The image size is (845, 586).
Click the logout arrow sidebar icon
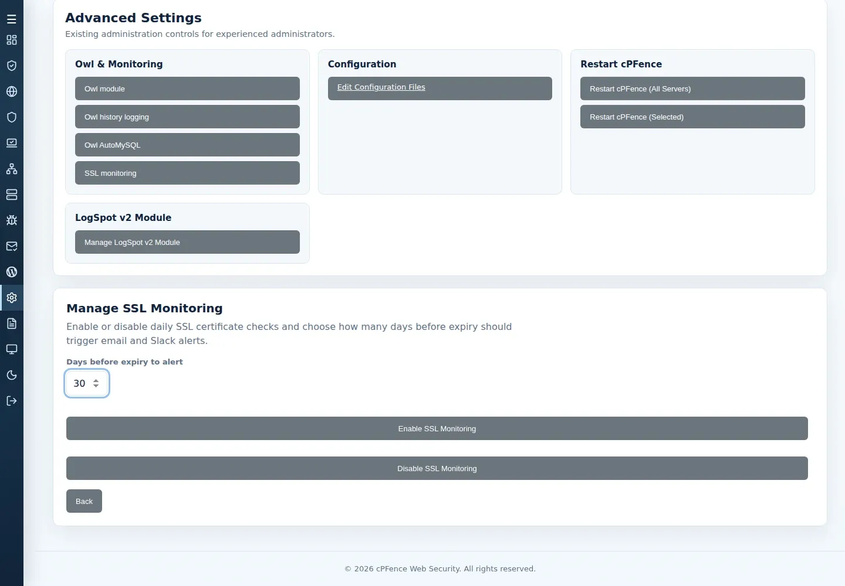click(x=12, y=401)
